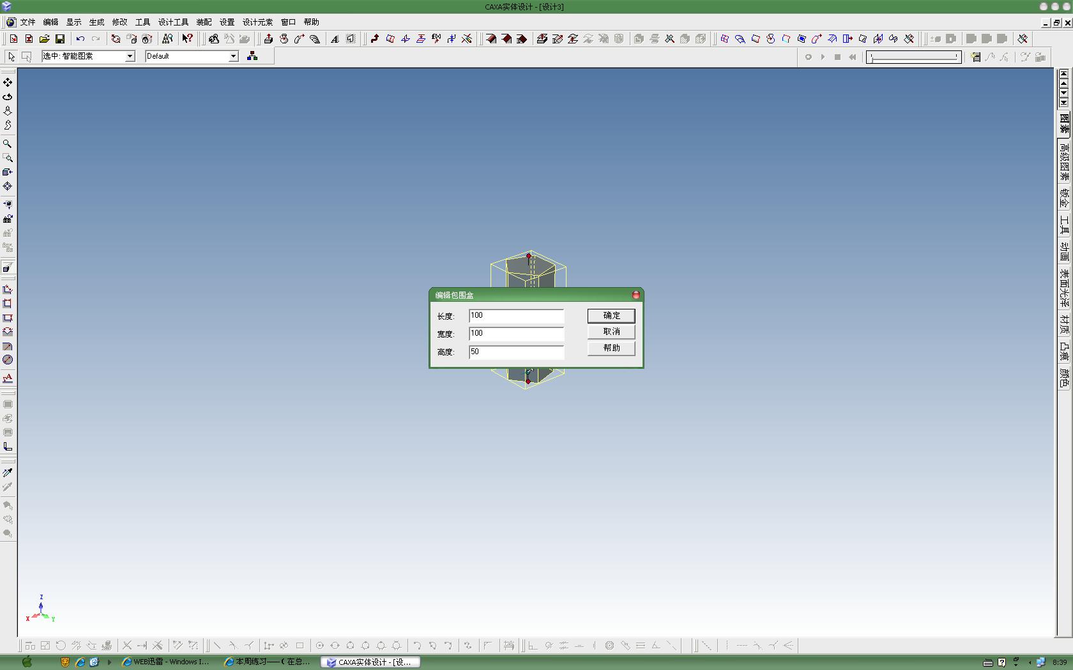The height and width of the screenshot is (670, 1073).
Task: Click the 宽度 input field
Action: tap(516, 334)
